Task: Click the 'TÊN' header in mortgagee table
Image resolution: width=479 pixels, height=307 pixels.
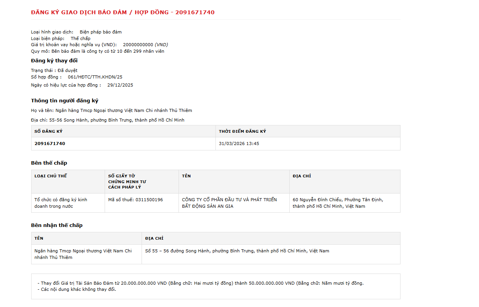Action: point(87,239)
